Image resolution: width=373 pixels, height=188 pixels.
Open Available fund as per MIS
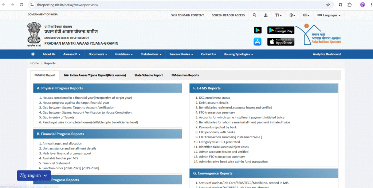pos(60,158)
